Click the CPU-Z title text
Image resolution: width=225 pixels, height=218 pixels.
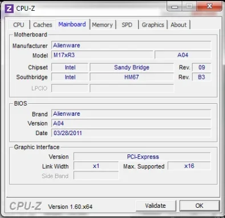click(26, 9)
